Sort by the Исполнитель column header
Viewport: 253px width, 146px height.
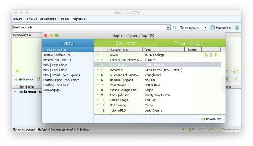pos(125,49)
